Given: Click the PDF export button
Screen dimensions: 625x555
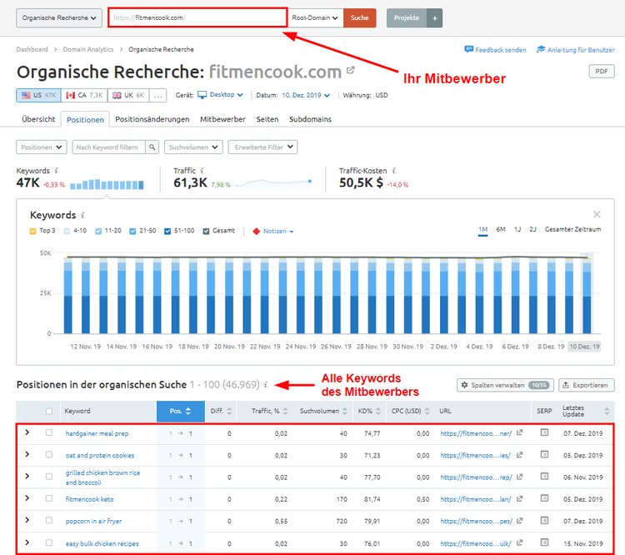Looking at the screenshot, I should 602,72.
